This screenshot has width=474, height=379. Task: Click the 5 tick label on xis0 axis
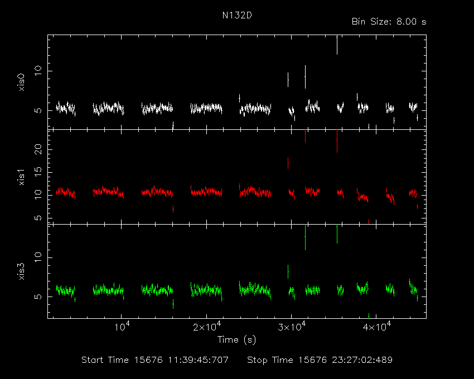tap(38, 110)
